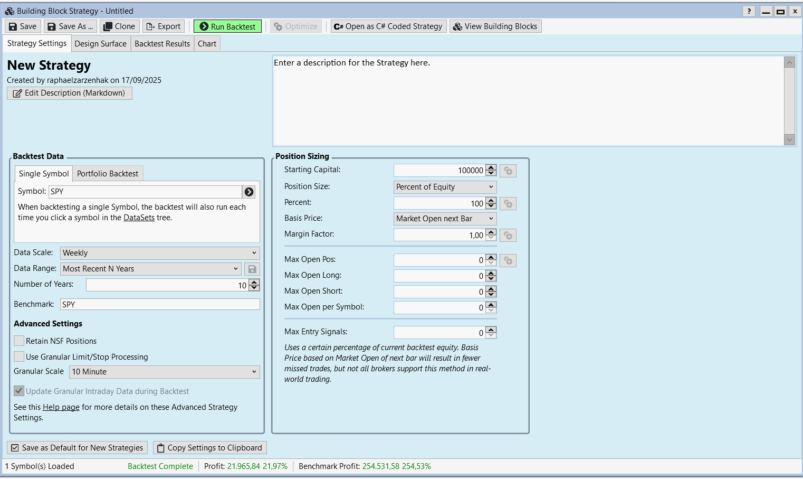Export the strategy
Image resolution: width=803 pixels, height=479 pixels.
(x=164, y=26)
